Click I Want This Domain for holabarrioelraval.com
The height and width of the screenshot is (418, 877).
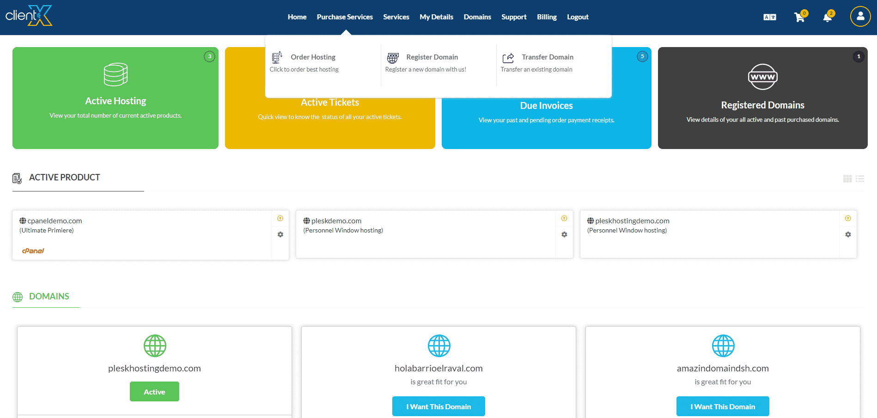pyautogui.click(x=438, y=406)
